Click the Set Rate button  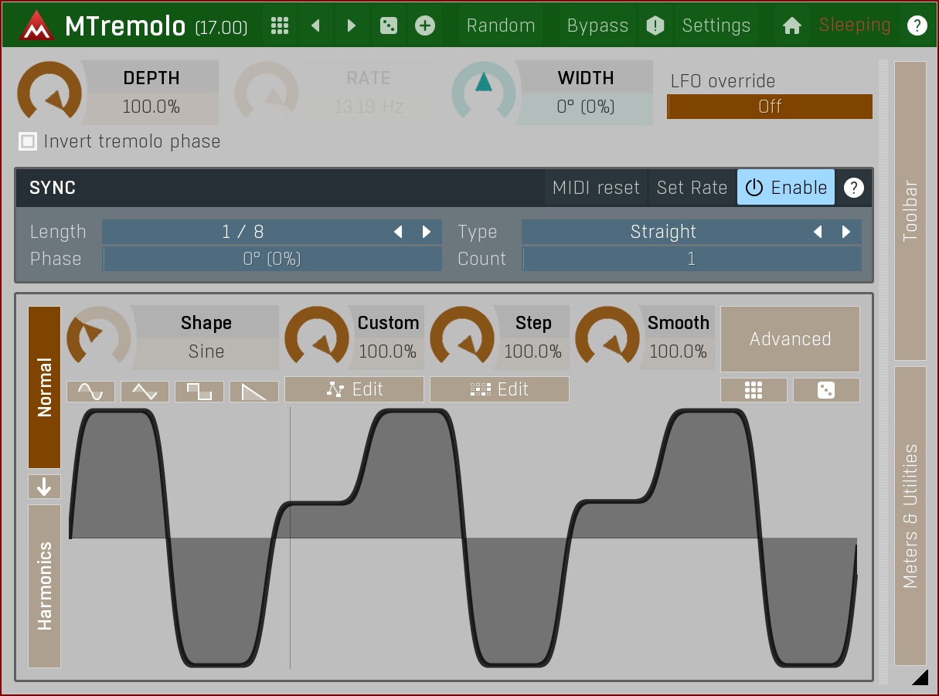(x=692, y=188)
